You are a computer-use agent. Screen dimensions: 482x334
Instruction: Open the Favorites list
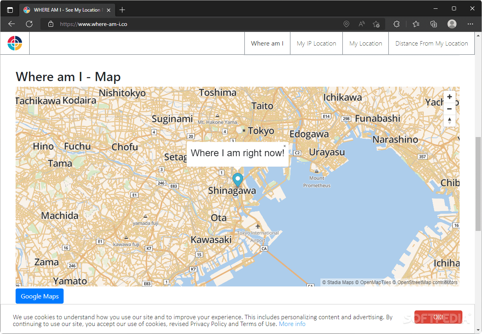(x=416, y=24)
